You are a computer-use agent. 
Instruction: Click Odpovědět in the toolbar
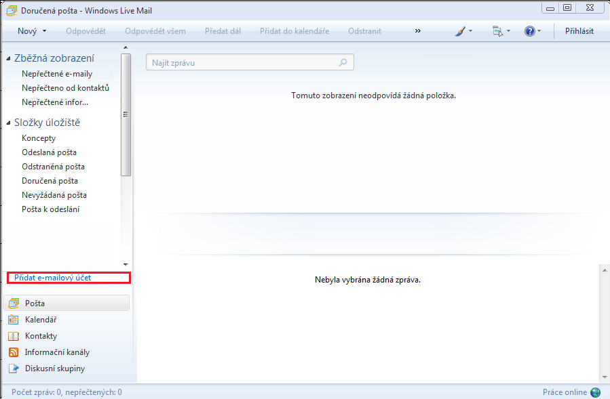coord(85,31)
